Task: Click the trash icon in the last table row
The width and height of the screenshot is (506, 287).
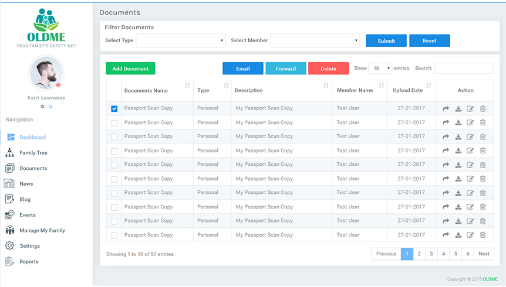Action: tap(483, 235)
